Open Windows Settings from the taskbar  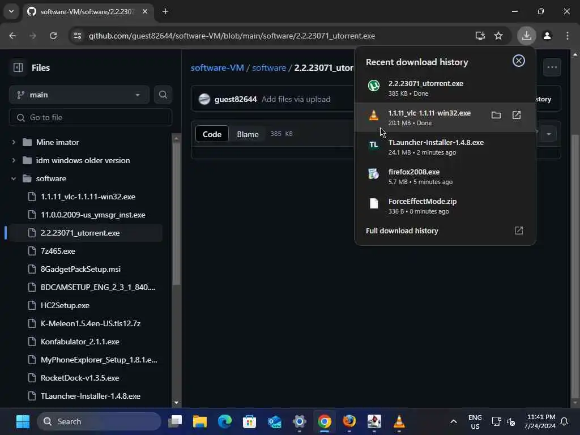coord(299,421)
